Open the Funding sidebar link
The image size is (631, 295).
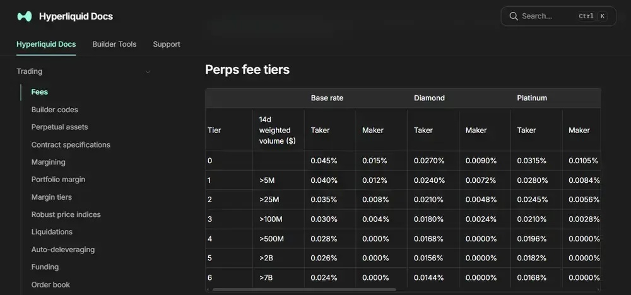(45, 267)
